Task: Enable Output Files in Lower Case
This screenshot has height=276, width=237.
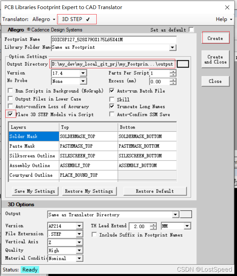Action: (x=10, y=99)
